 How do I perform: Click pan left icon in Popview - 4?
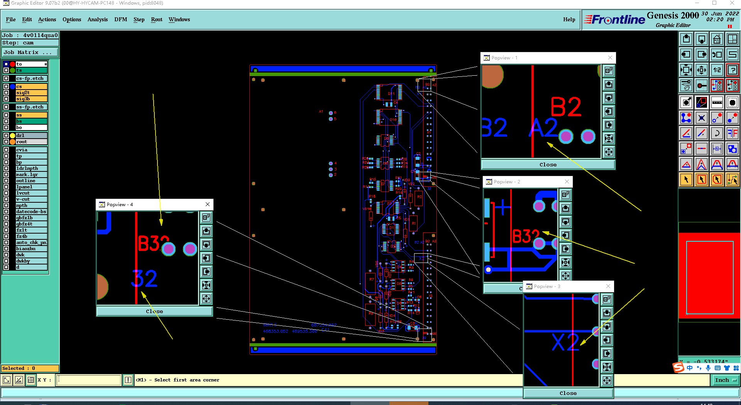206,258
